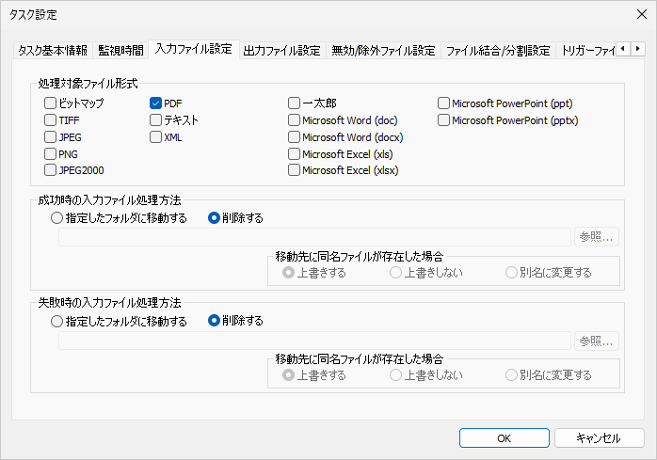Screen dimensions: 657x460
Task: Check the 一太郎 file format
Action: 295,103
